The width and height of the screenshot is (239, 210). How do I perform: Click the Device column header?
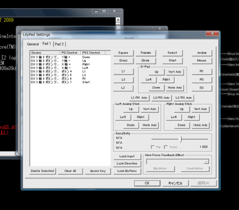pyautogui.click(x=45, y=53)
